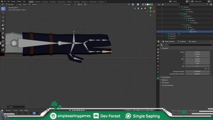213x120 pixels.
Task: Select the Cursor tool
Action: pyautogui.click(x=3, y=13)
